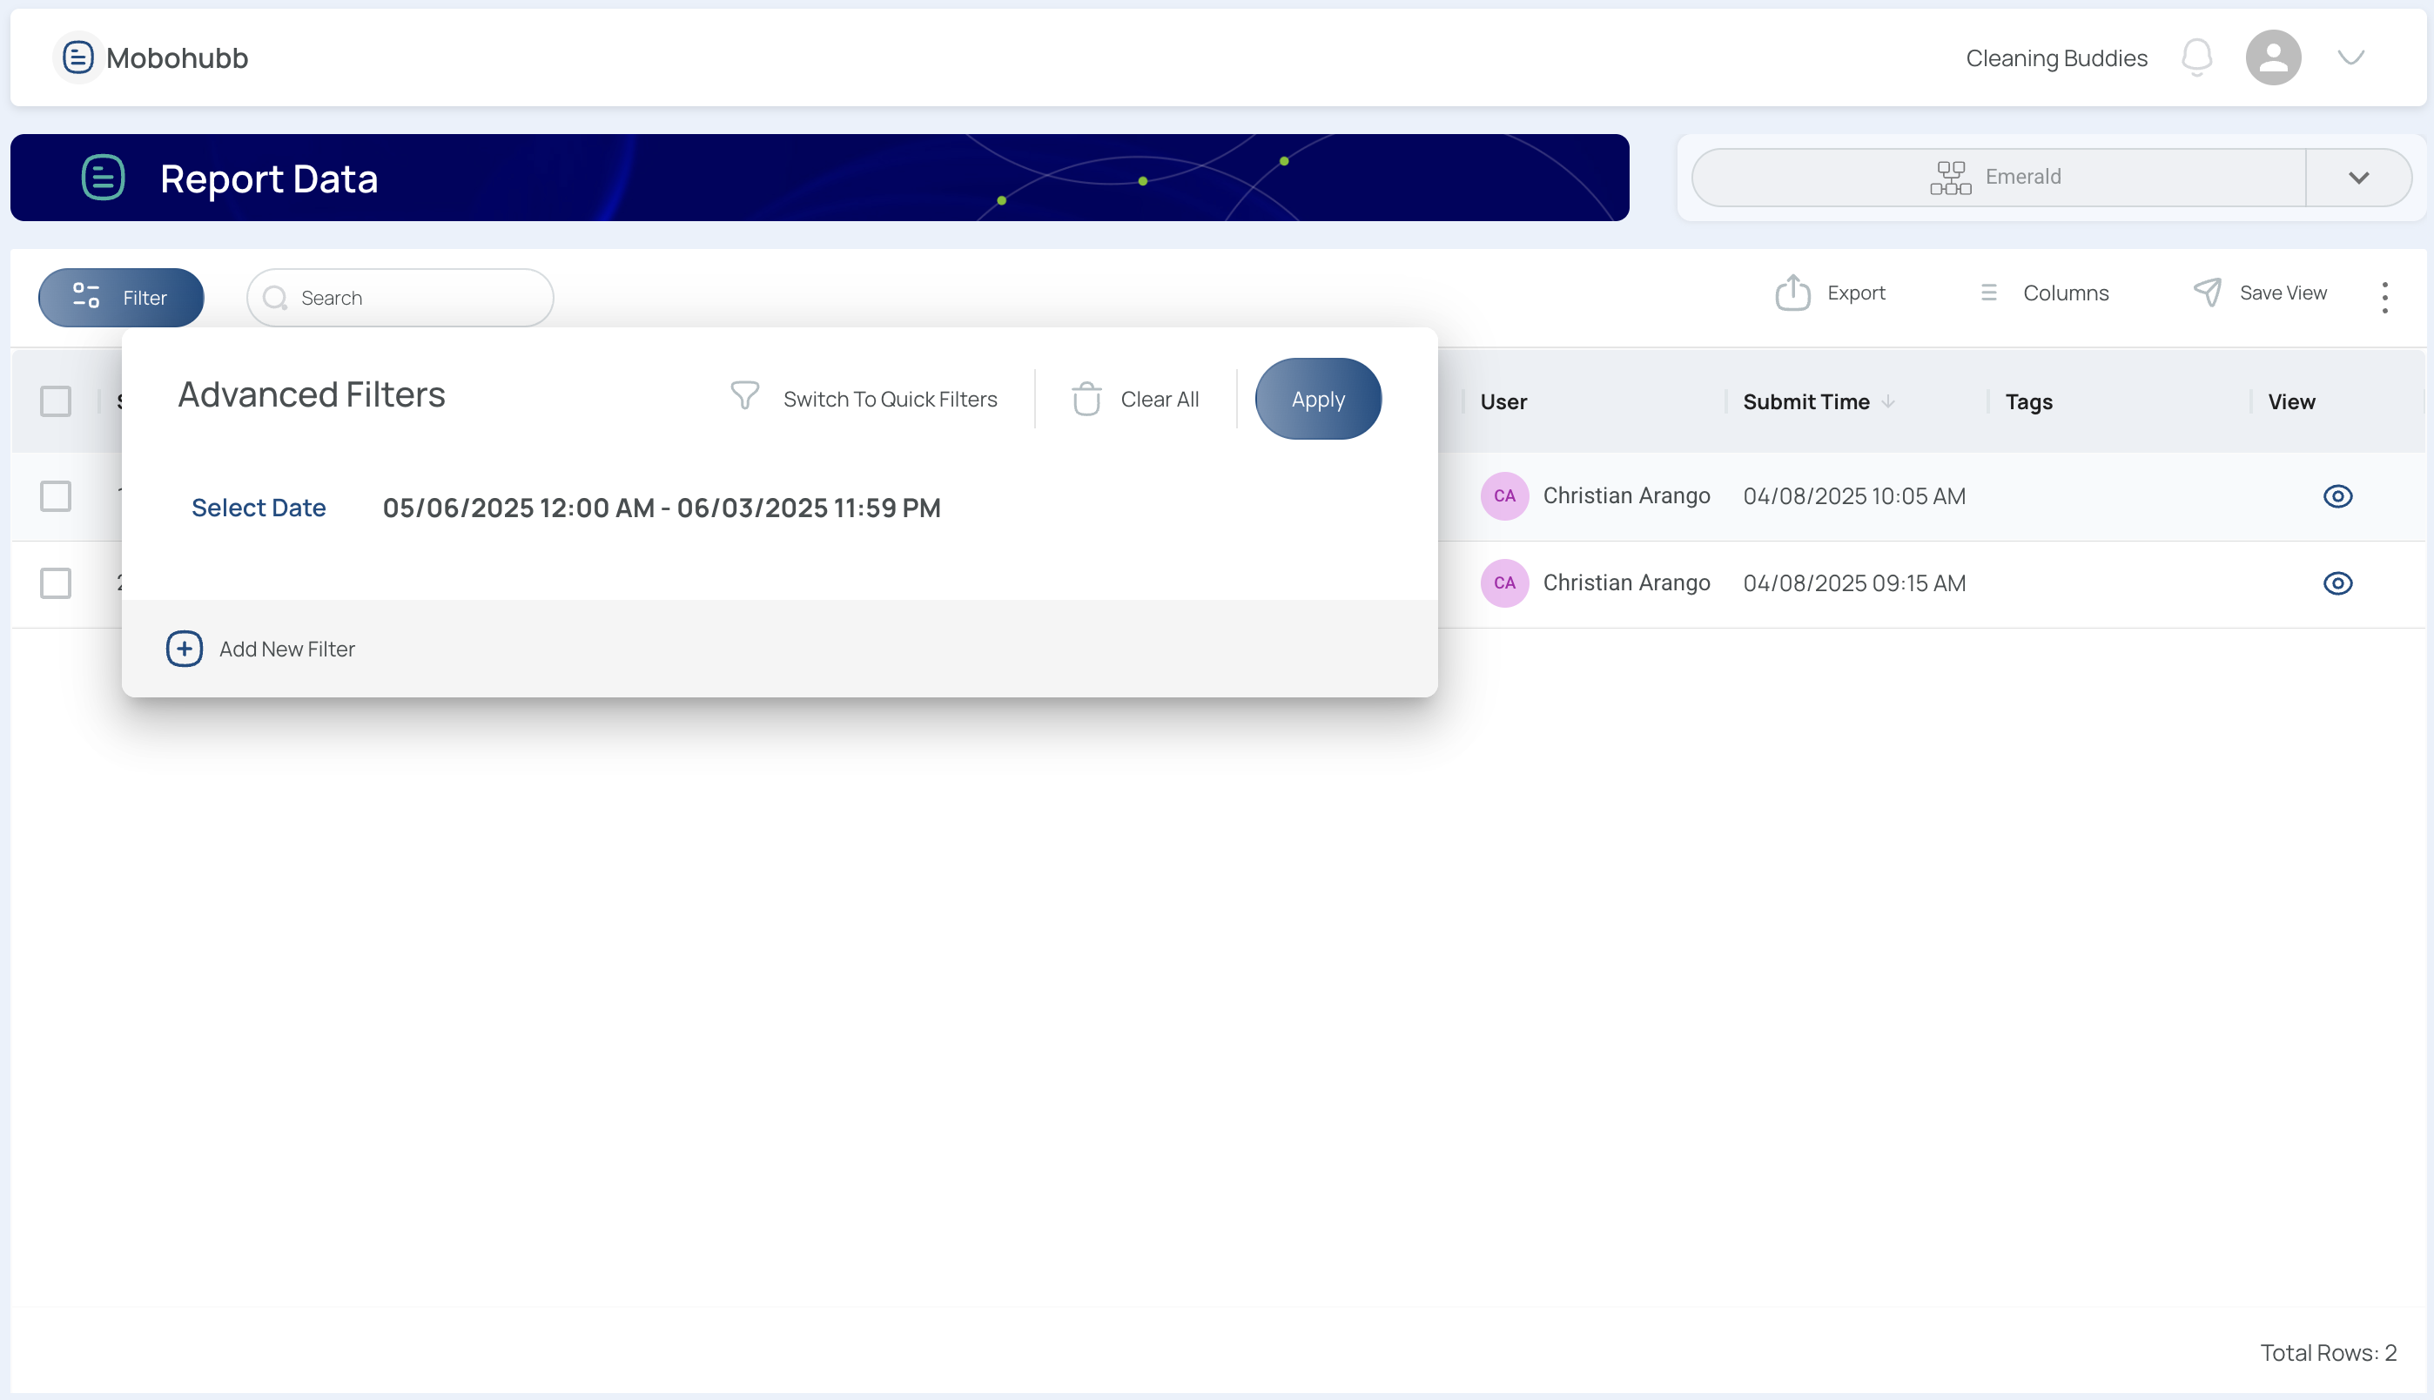The image size is (2434, 1400).
Task: Check the second row's checkbox
Action: tap(56, 582)
